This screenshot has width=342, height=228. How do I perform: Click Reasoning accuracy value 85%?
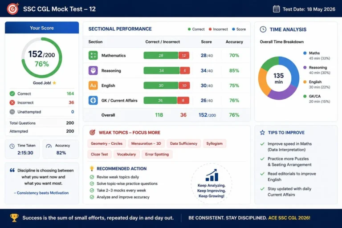click(234, 70)
